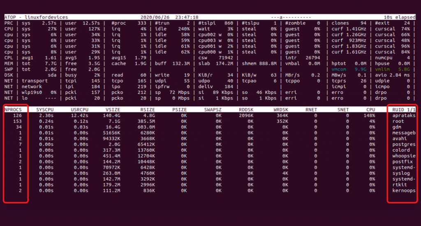Click the #exit value 24

click(407, 23)
